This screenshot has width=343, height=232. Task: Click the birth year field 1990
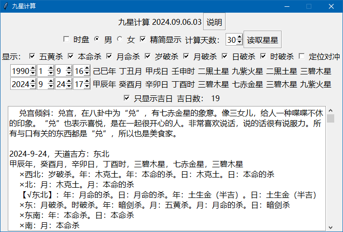20,71
